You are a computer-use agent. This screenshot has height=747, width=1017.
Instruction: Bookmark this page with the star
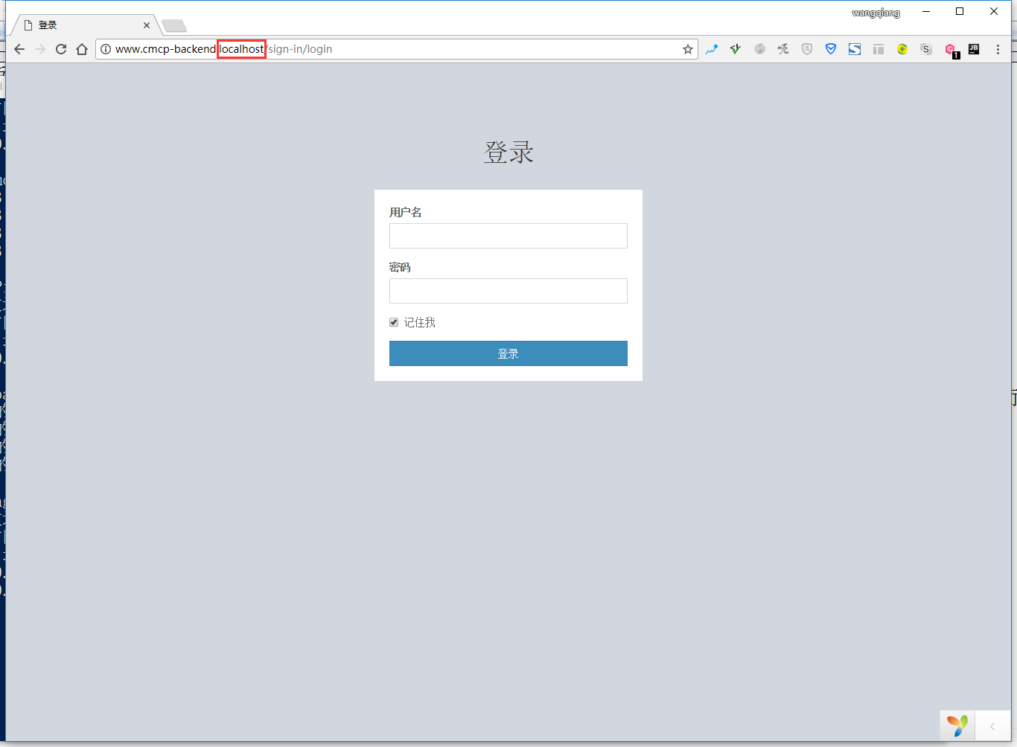point(688,49)
